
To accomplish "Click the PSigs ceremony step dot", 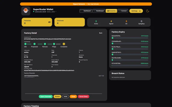I will click(54, 44).
